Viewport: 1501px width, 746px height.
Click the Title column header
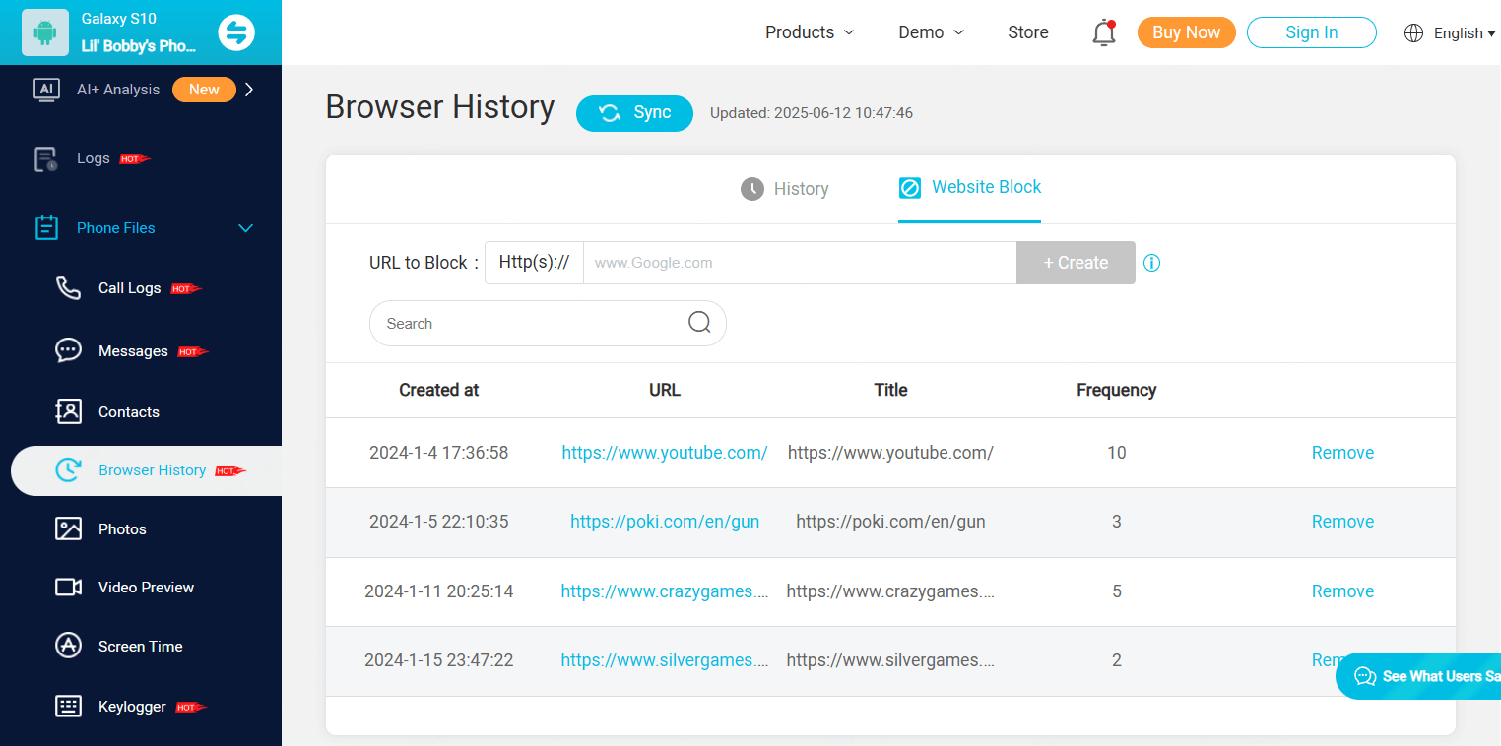[890, 390]
